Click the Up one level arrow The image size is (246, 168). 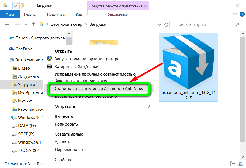33,24
